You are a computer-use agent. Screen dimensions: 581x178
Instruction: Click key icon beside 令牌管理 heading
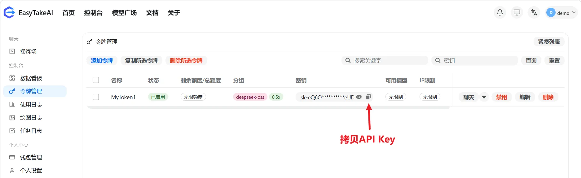pyautogui.click(x=90, y=41)
